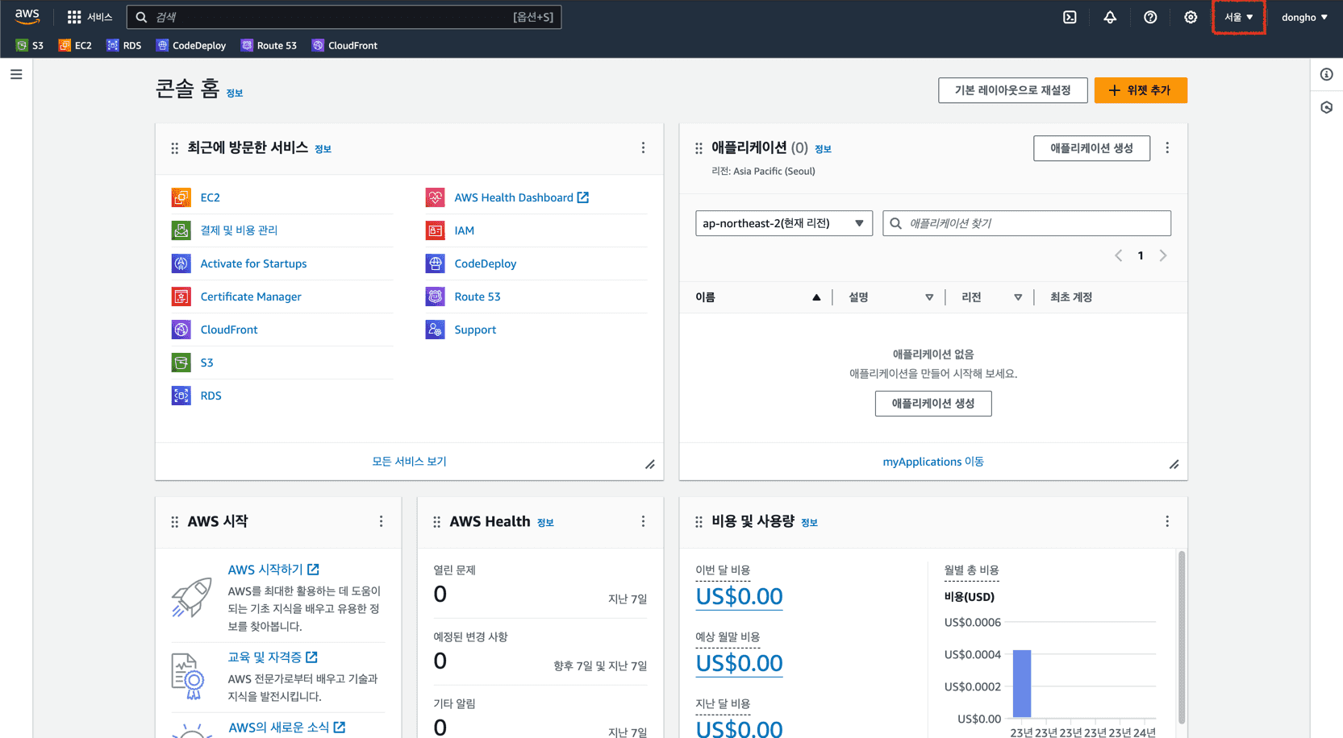Image resolution: width=1343 pixels, height=738 pixels.
Task: Click 정보 link next to AWS Health
Action: click(545, 523)
